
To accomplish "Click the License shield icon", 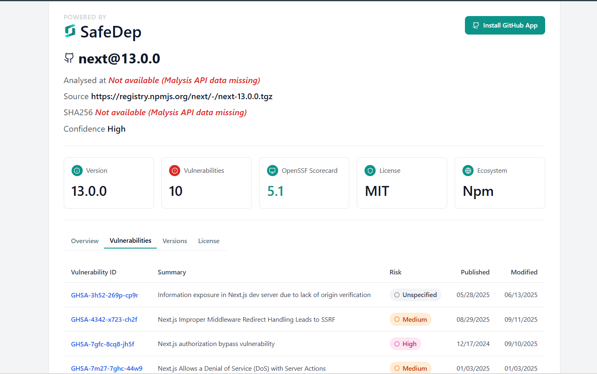I will coord(370,170).
